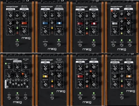Click the MF-105S last (rightmost) filter band fader
The height and width of the screenshot is (106, 139).
[27, 87]
